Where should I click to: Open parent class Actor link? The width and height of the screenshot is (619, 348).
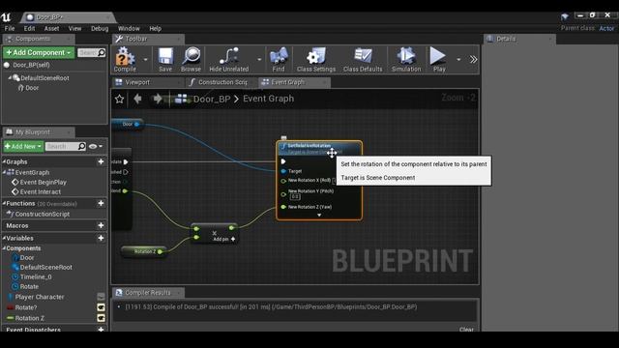point(606,28)
